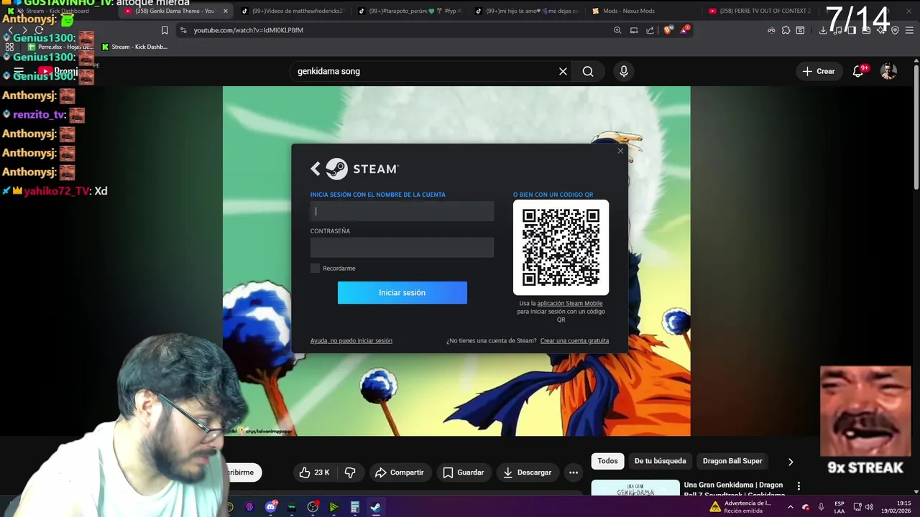Viewport: 920px width, 517px height.
Task: Open the YouTube account avatar menu
Action: [x=889, y=71]
